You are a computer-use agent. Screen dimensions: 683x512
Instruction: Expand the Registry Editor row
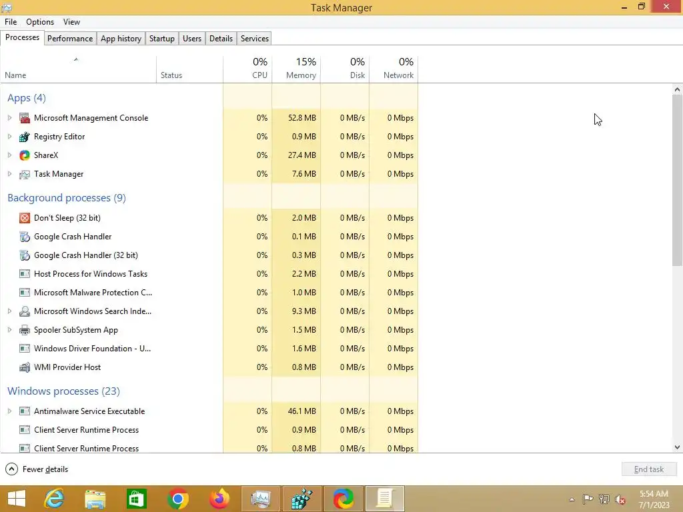click(x=9, y=137)
